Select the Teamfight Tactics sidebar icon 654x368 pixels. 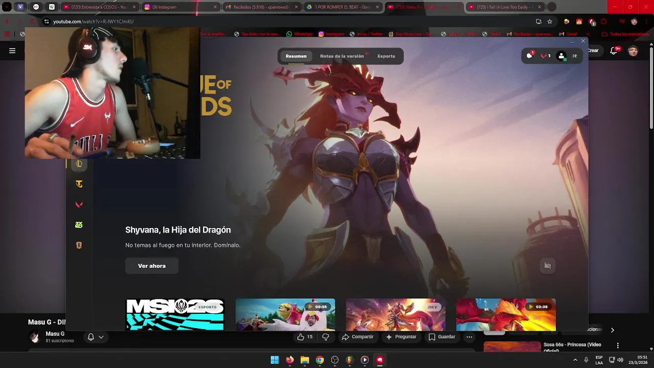[x=79, y=184]
